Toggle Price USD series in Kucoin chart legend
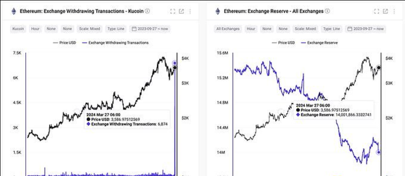This screenshot has height=176, width=405. [x=65, y=43]
